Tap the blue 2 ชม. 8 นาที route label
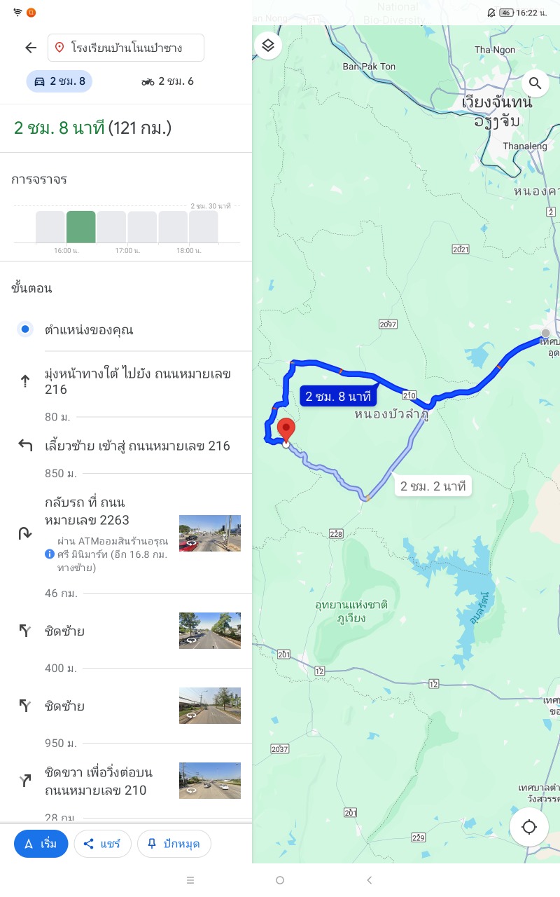This screenshot has width=560, height=897. 339,397
